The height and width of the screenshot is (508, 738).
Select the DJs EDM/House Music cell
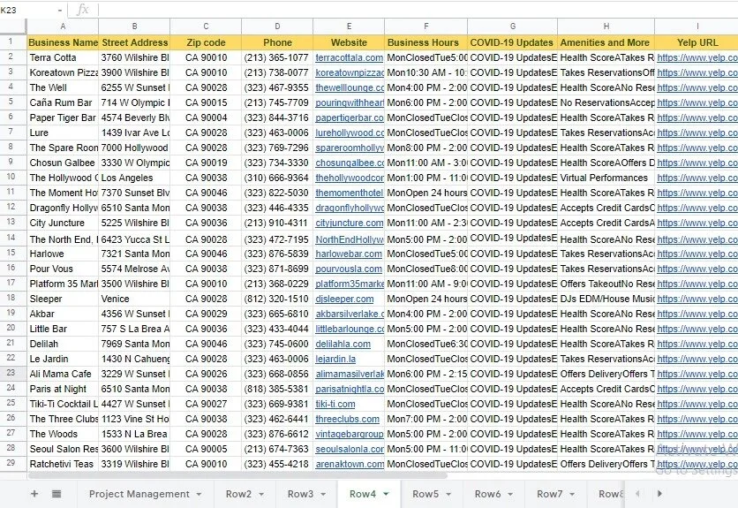click(x=606, y=299)
